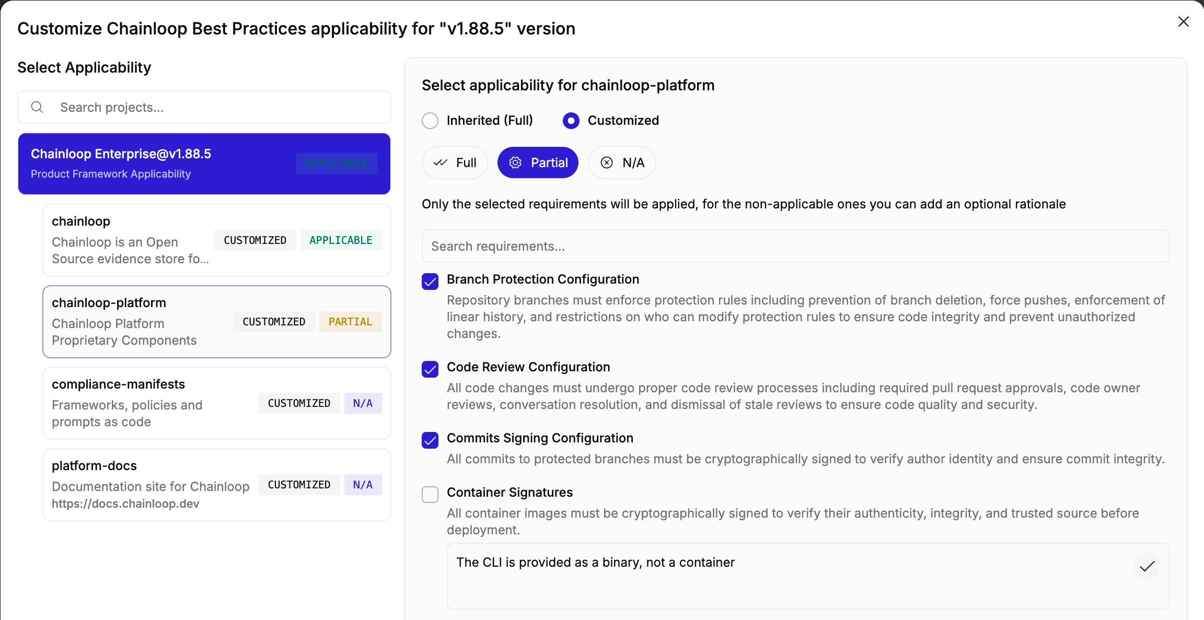The height and width of the screenshot is (620, 1204).
Task: Click the https://docs.chainloop.dev text
Action: [125, 504]
